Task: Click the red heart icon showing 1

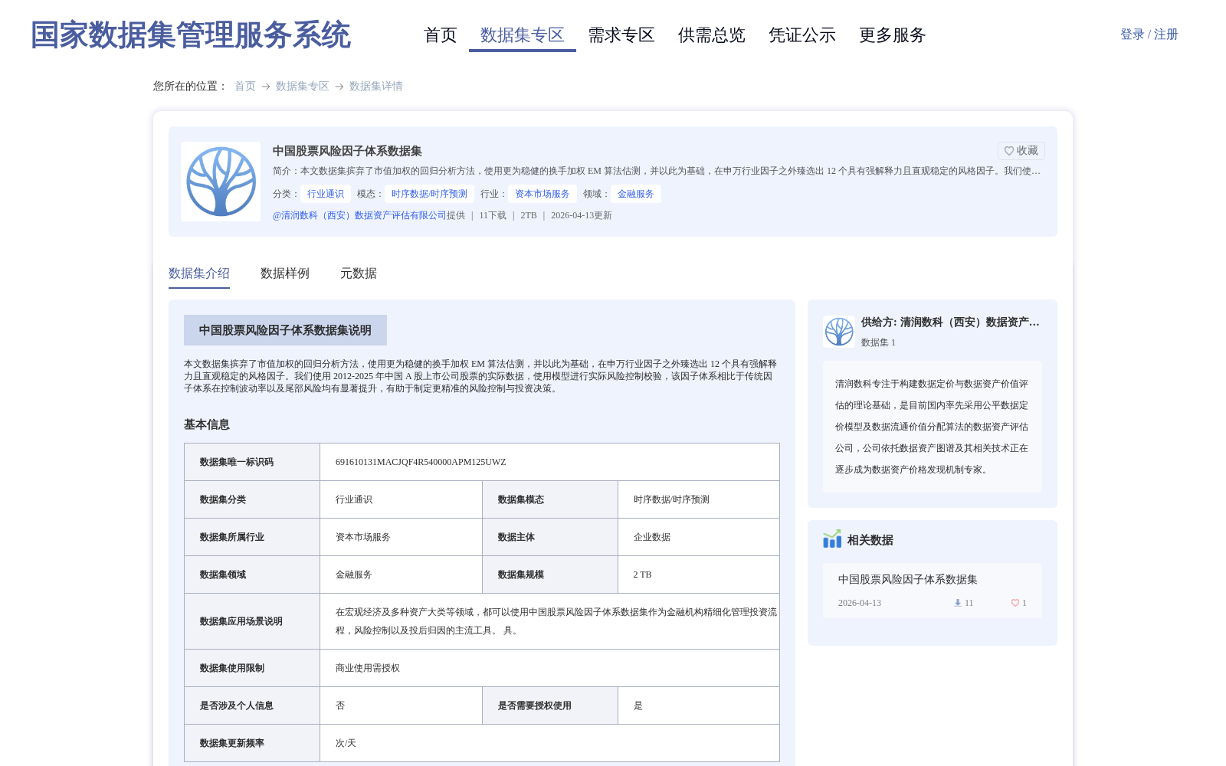Action: click(x=1015, y=603)
